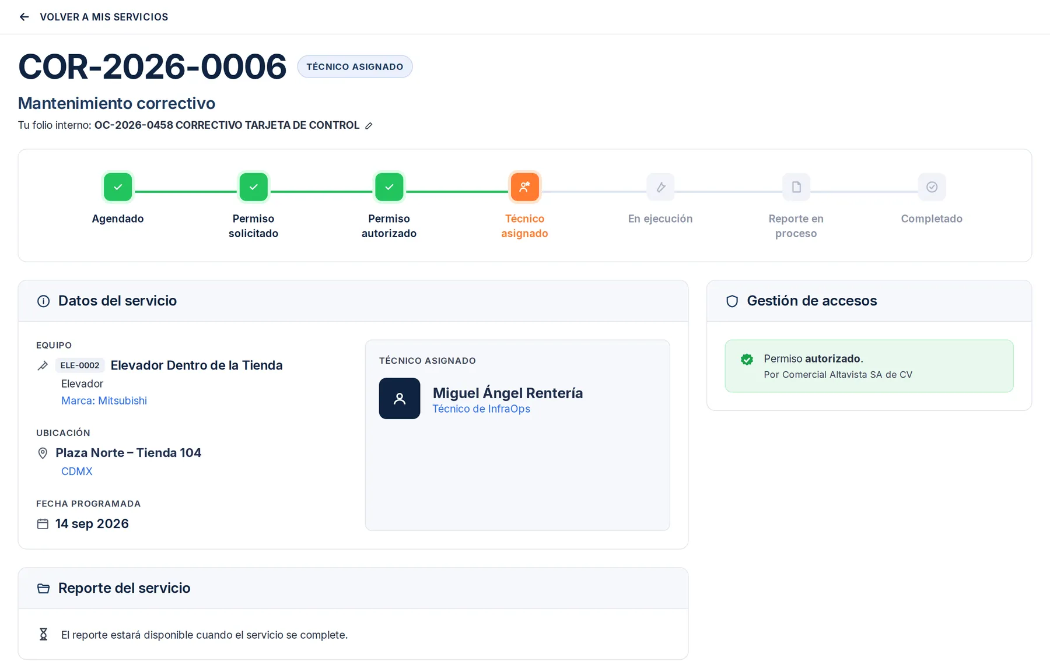Click Por Comercial Altavista SA de CV
Viewport: 1050px width, 665px height.
(838, 375)
